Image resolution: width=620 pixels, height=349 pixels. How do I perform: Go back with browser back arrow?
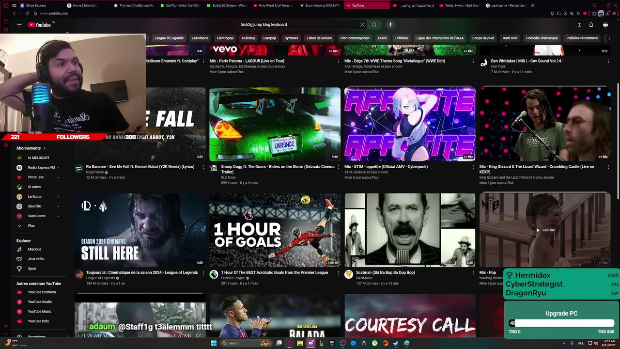pyautogui.click(x=14, y=14)
